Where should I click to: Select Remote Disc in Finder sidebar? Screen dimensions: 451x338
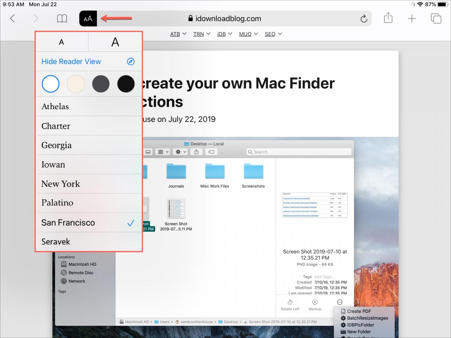[77, 273]
